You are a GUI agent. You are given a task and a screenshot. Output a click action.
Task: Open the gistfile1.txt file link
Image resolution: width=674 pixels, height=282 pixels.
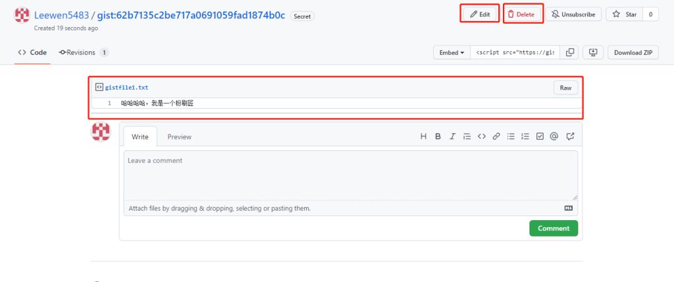pyautogui.click(x=127, y=88)
